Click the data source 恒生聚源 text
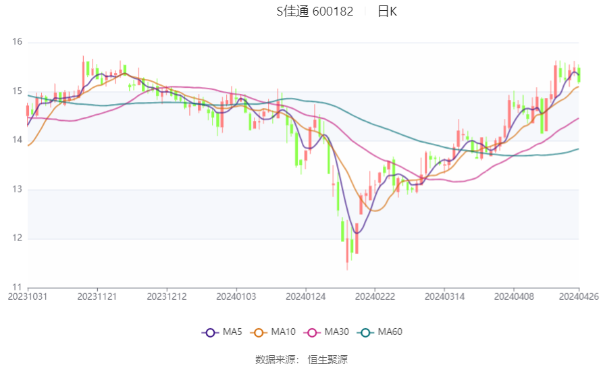This screenshot has height=366, width=603. [x=327, y=359]
